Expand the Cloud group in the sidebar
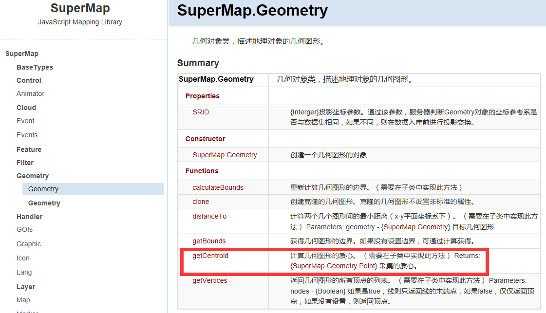 (x=26, y=108)
